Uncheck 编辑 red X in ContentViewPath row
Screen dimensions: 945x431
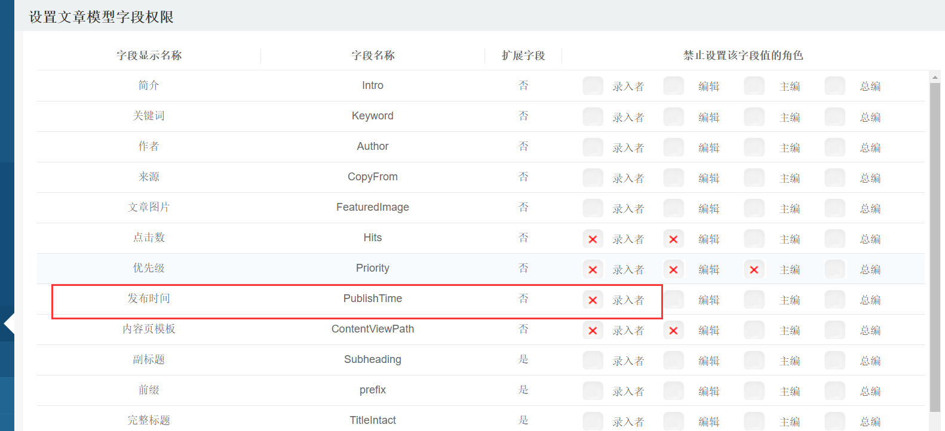pyautogui.click(x=673, y=330)
